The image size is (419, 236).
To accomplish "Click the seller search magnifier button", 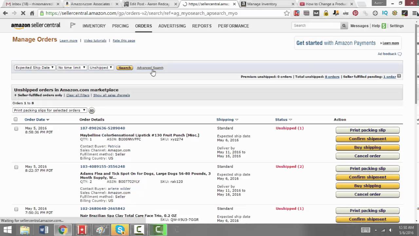I will coord(344,26).
